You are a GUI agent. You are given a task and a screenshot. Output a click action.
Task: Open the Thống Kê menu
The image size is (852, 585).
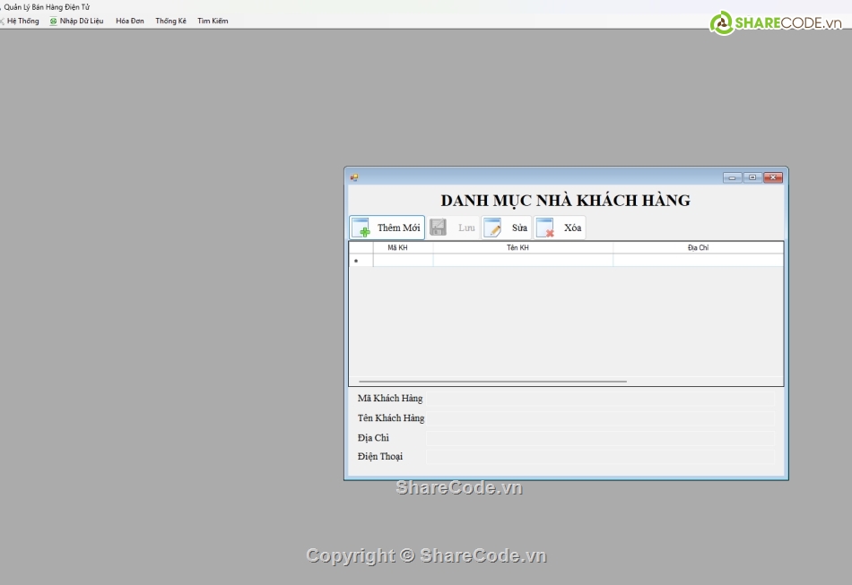(x=170, y=21)
